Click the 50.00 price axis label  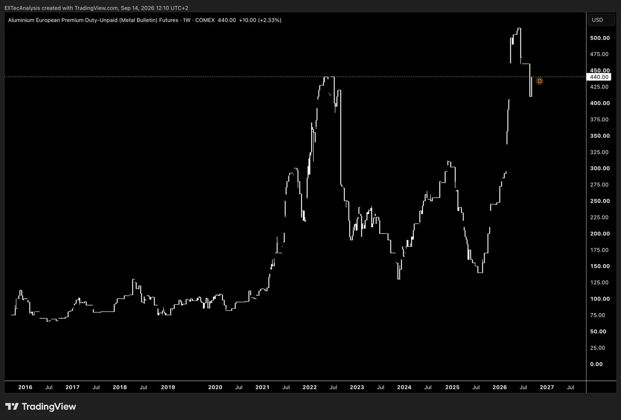(x=598, y=332)
